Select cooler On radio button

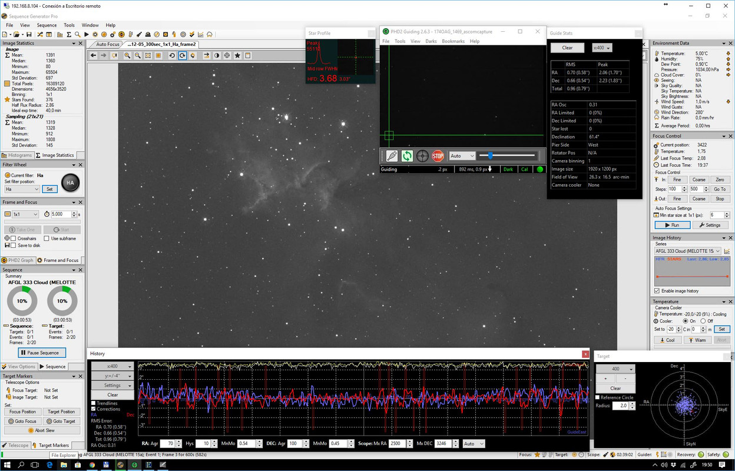(x=686, y=321)
